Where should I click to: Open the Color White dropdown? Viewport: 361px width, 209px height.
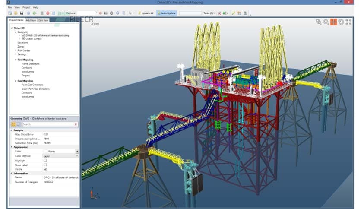point(77,151)
